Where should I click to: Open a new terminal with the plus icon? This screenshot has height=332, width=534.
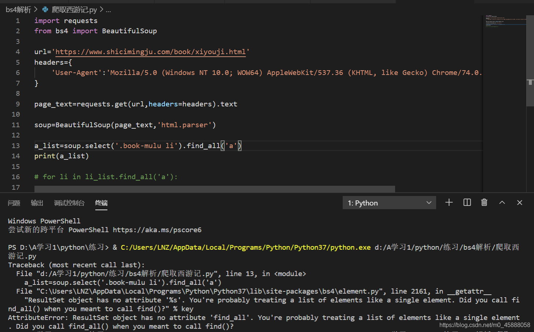[449, 202]
